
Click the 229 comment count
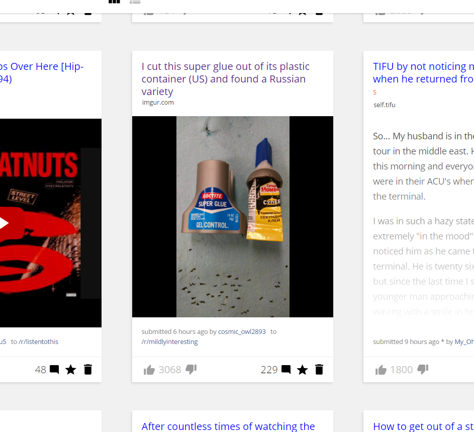[x=269, y=370]
